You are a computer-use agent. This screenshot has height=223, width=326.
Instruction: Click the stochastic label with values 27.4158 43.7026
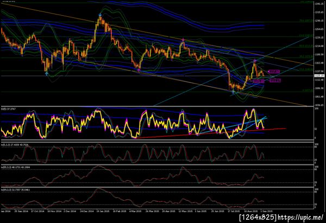pyautogui.click(x=15, y=144)
